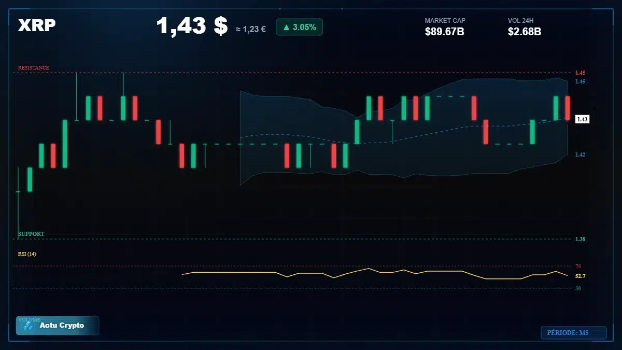The image size is (622, 350).
Task: Click the RSI (14) indicator label
Action: 27,254
